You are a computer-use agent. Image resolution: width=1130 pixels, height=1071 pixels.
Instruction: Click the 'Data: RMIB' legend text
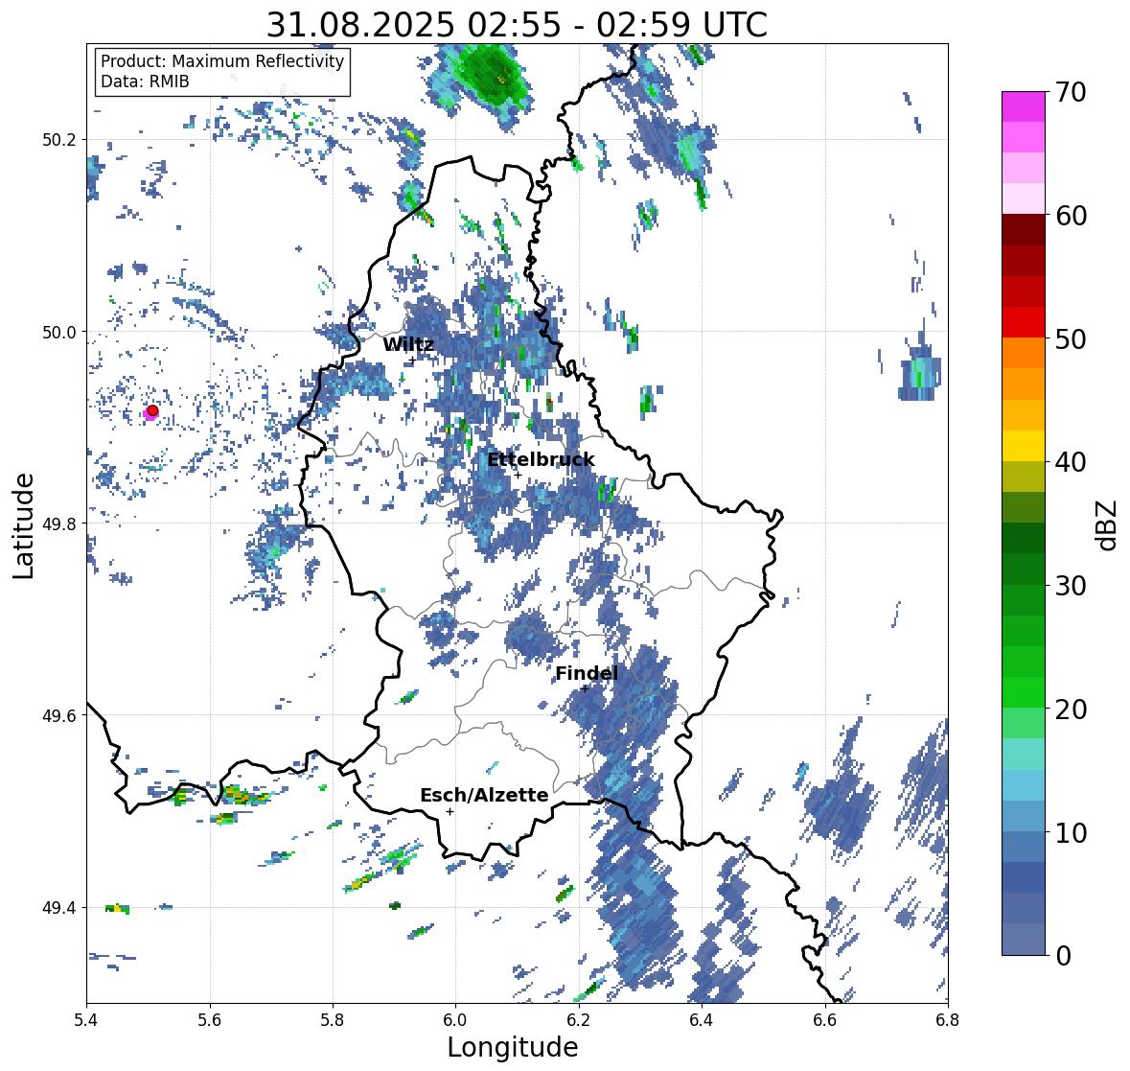(x=145, y=81)
